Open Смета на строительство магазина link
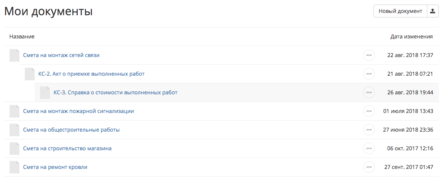Image resolution: width=446 pixels, height=183 pixels. [67, 148]
